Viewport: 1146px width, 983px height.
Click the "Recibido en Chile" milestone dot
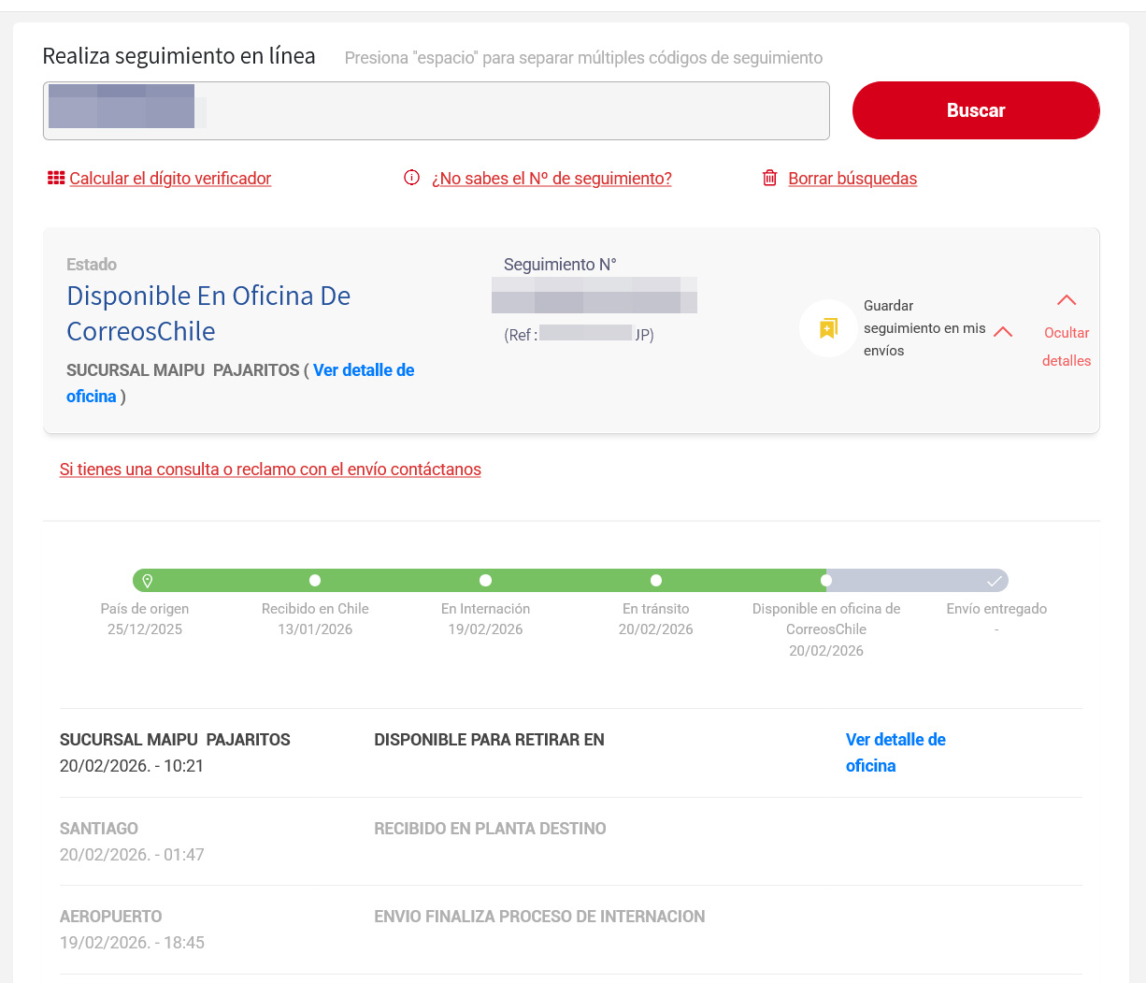(315, 580)
